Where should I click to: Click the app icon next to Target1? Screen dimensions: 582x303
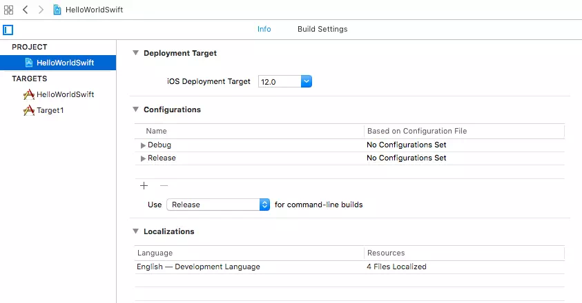[x=28, y=110]
